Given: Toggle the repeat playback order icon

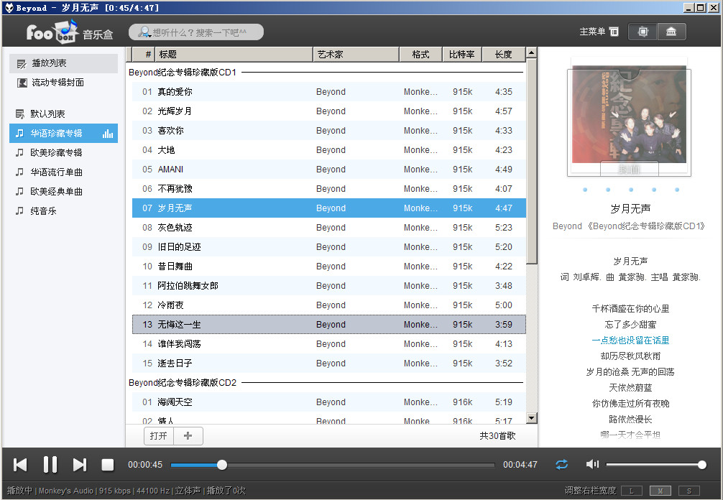Looking at the screenshot, I should (x=561, y=465).
